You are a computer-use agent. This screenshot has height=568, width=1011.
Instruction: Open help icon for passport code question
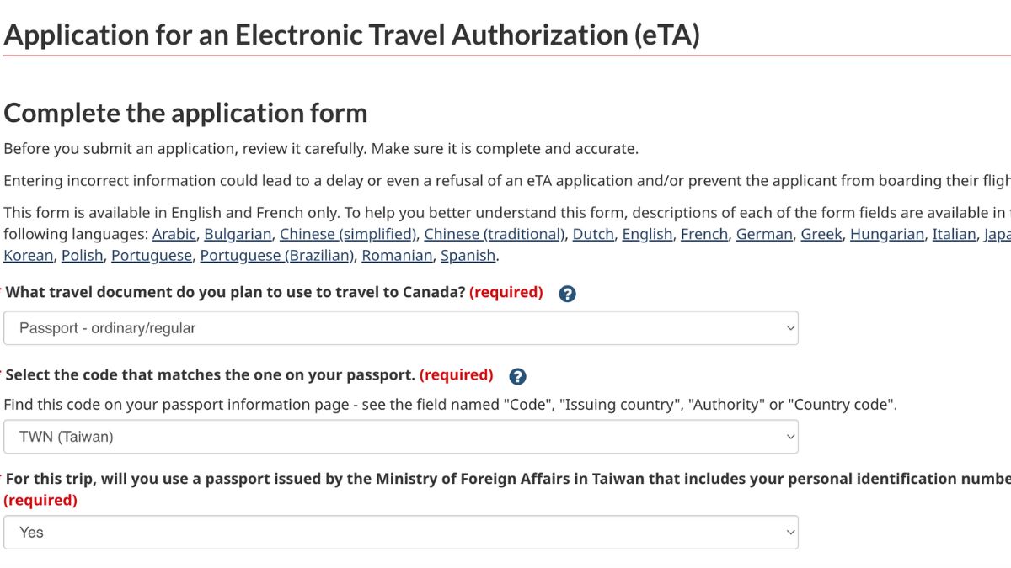[518, 376]
